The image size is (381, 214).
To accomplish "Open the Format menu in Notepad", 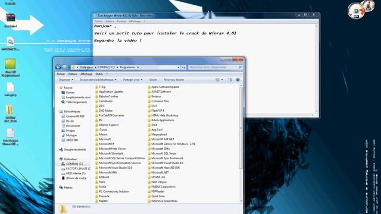I will [121, 21].
